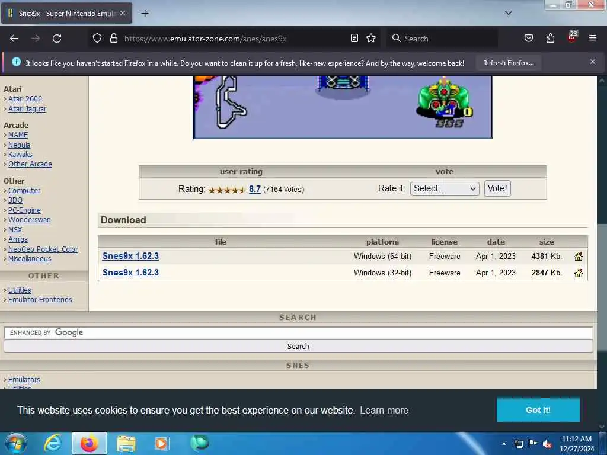607x455 pixels.
Task: Open the tracking protection shield icon
Action: coord(97,38)
